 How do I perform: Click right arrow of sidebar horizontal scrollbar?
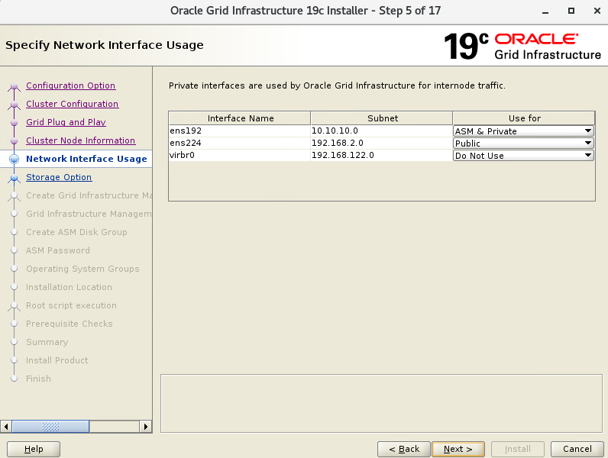146,427
